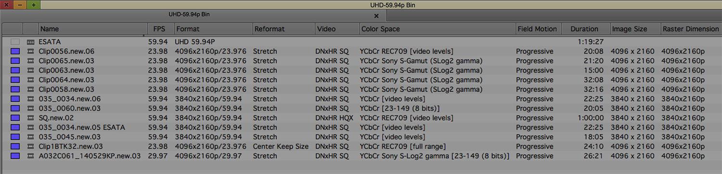Click the clip icon for A032C061_140529KP.new.03
Screen dimensions: 722x174
click(31, 156)
